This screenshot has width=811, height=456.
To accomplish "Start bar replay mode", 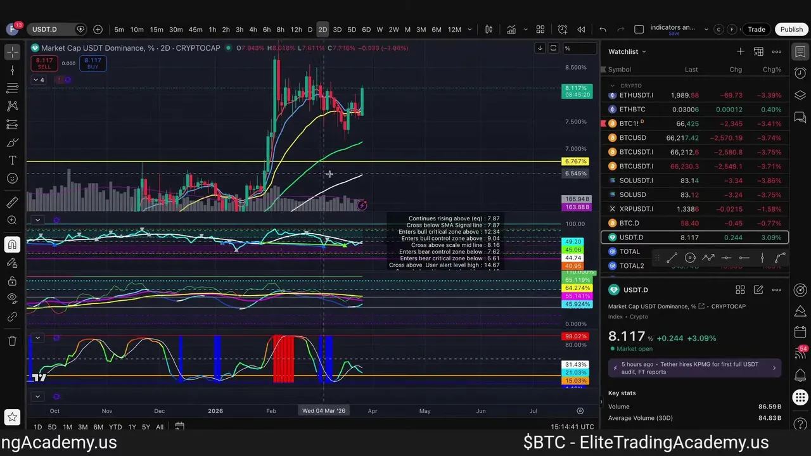I will click(581, 29).
